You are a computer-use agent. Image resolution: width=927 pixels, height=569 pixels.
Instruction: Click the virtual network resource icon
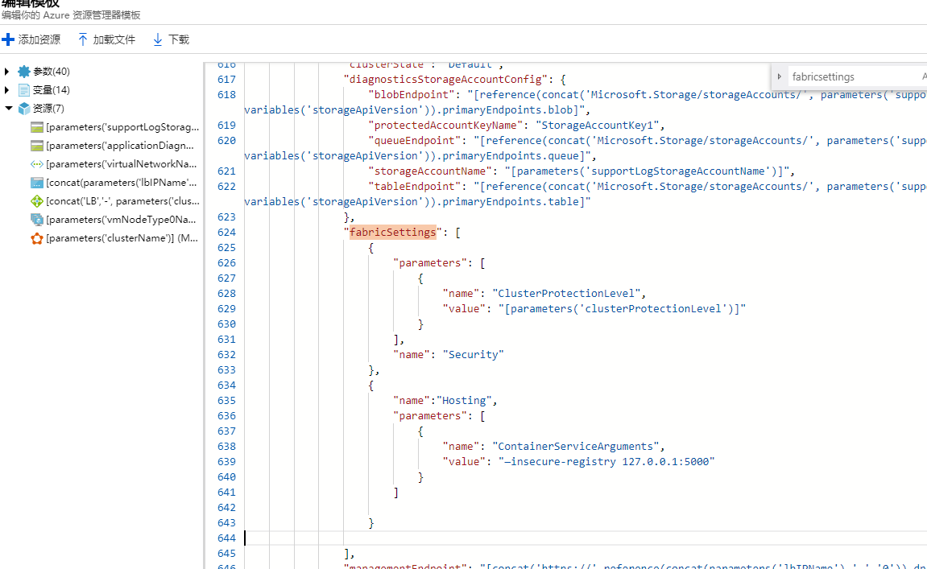coord(37,164)
